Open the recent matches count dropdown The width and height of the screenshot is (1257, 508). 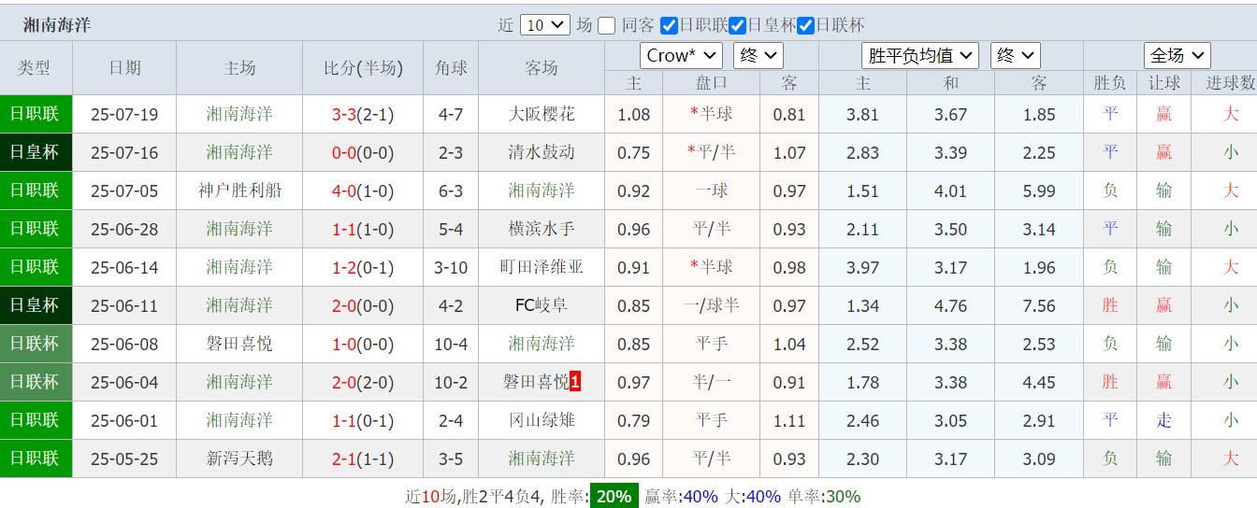coord(545,25)
